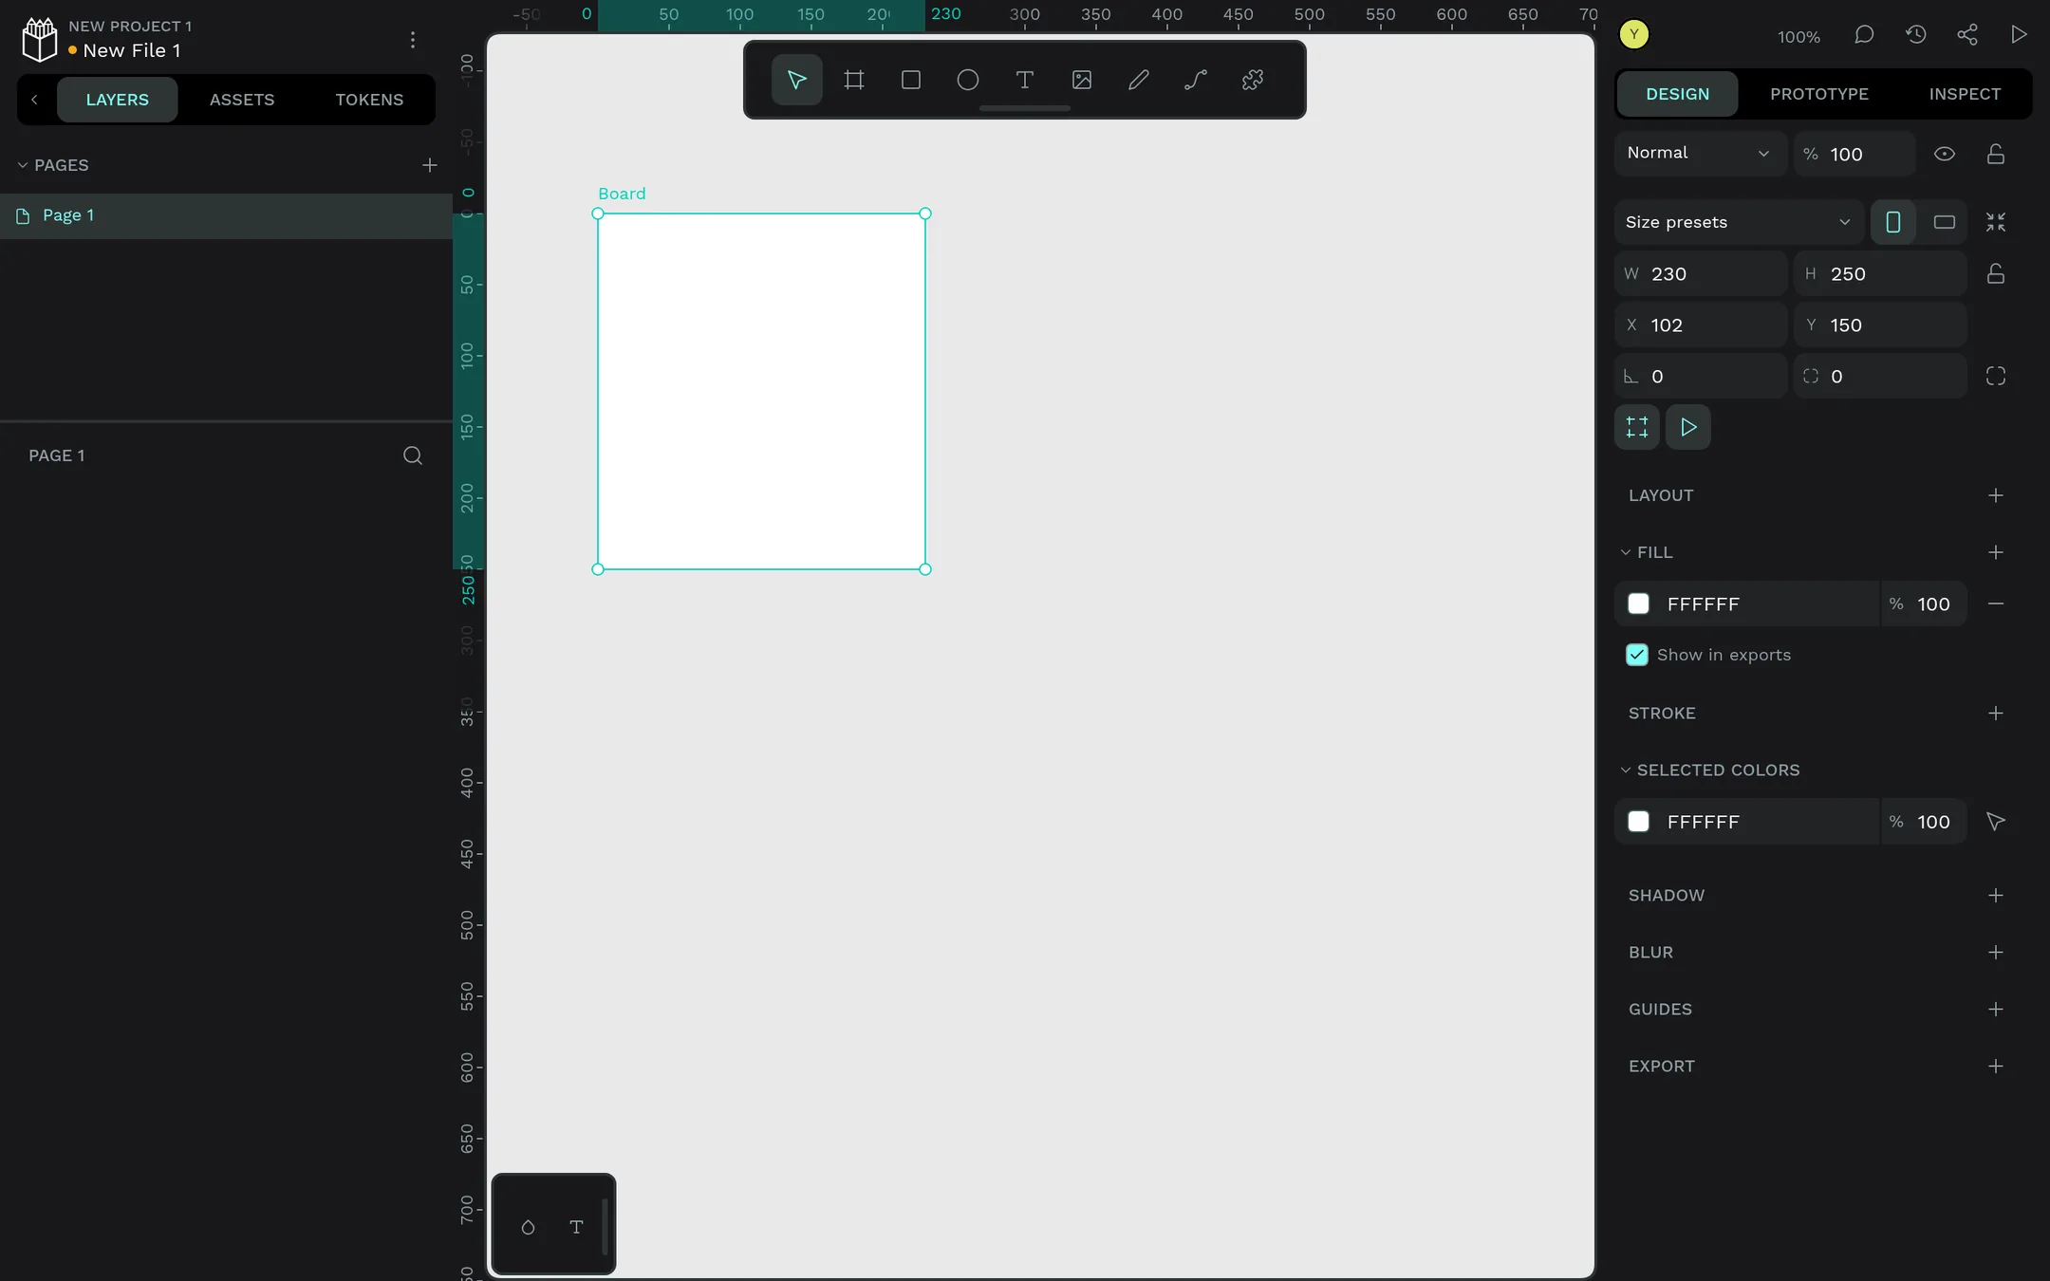Select the Path curve tool

1195,80
